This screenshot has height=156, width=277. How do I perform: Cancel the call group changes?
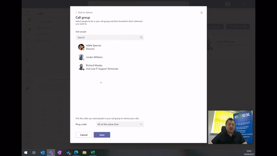click(x=84, y=135)
